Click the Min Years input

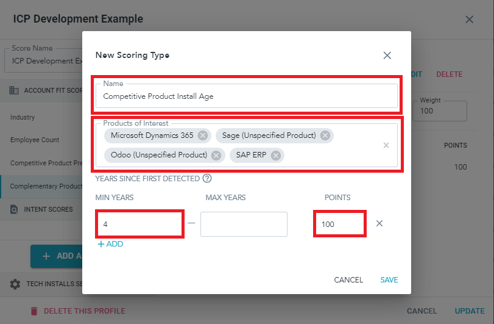(x=139, y=224)
